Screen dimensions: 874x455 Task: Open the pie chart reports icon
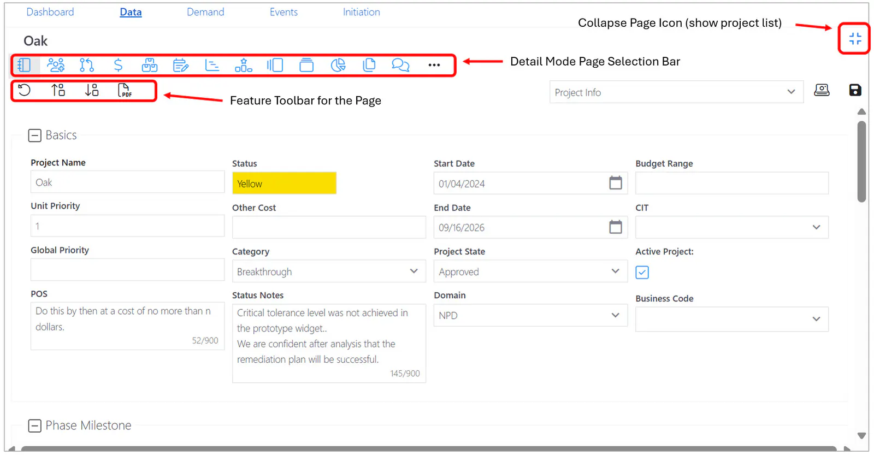pyautogui.click(x=338, y=66)
